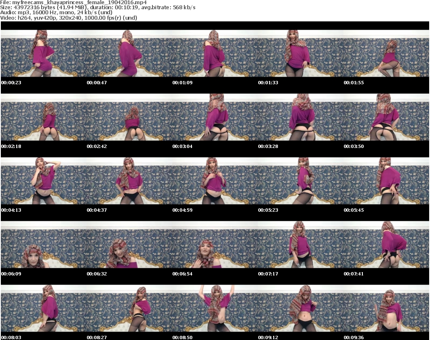Select the thumbnail frame at 00:04:59

click(x=215, y=181)
